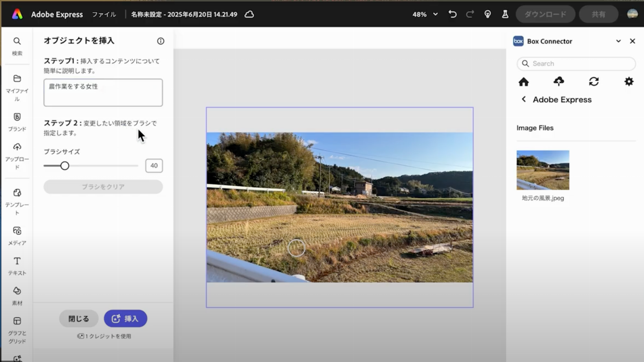Viewport: 644px width, 362px height.
Task: Expand the 48% zoom dropdown
Action: pyautogui.click(x=435, y=14)
